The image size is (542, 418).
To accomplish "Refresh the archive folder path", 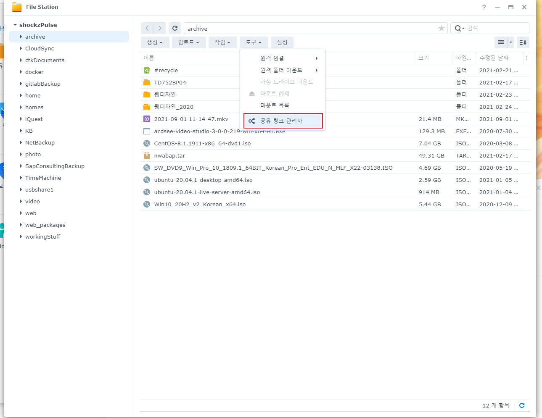I will [x=175, y=28].
